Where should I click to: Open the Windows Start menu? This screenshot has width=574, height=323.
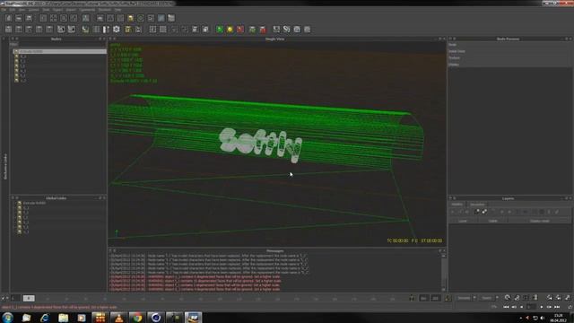coord(8,317)
